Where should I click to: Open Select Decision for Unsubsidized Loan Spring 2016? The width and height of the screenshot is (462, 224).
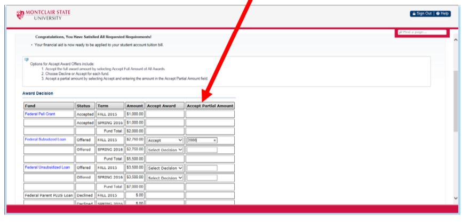click(165, 177)
